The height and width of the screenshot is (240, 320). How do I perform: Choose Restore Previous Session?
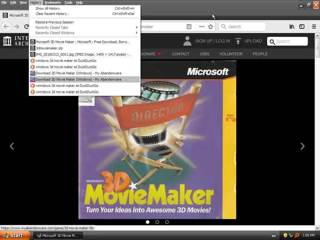(x=84, y=22)
